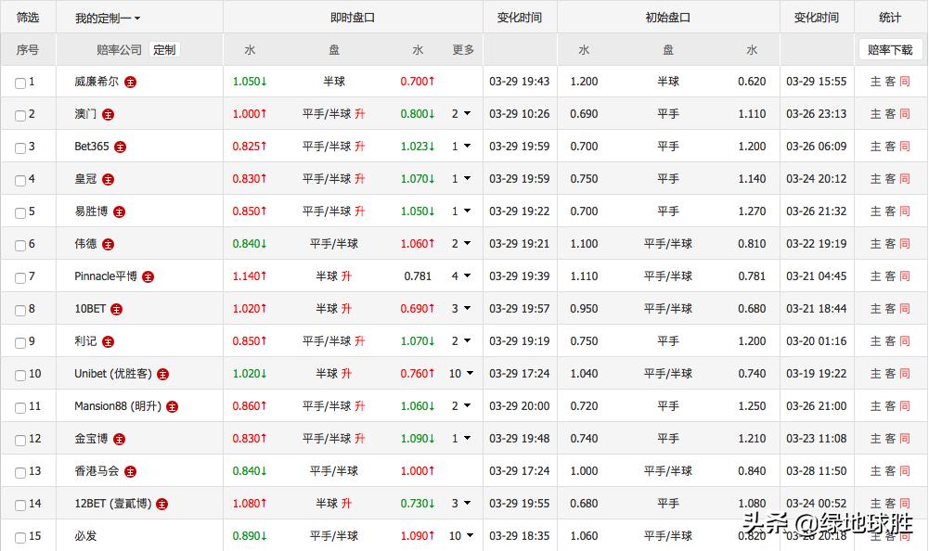Select the checkbox for row 14 12BET

pyautogui.click(x=19, y=504)
